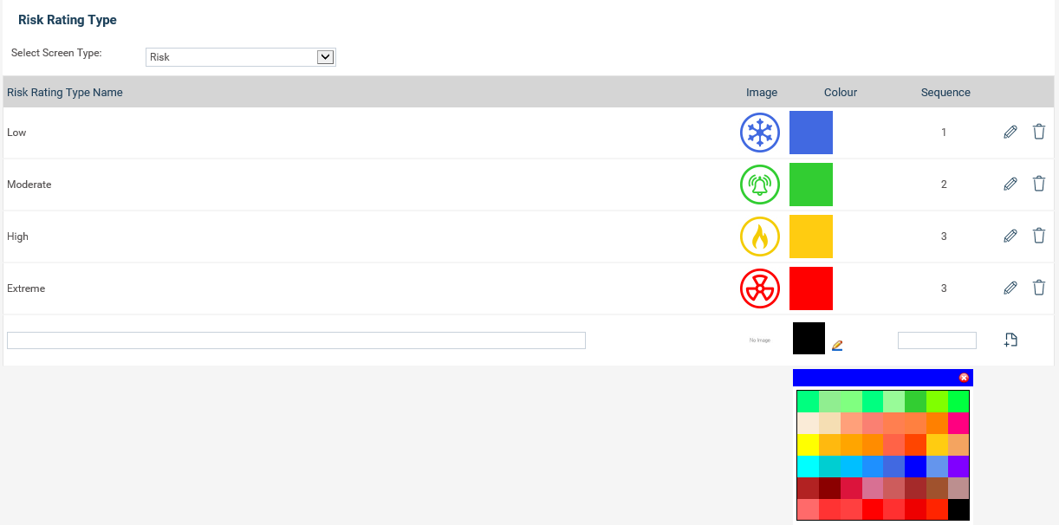
Task: Click the new rating type name field
Action: pos(296,340)
